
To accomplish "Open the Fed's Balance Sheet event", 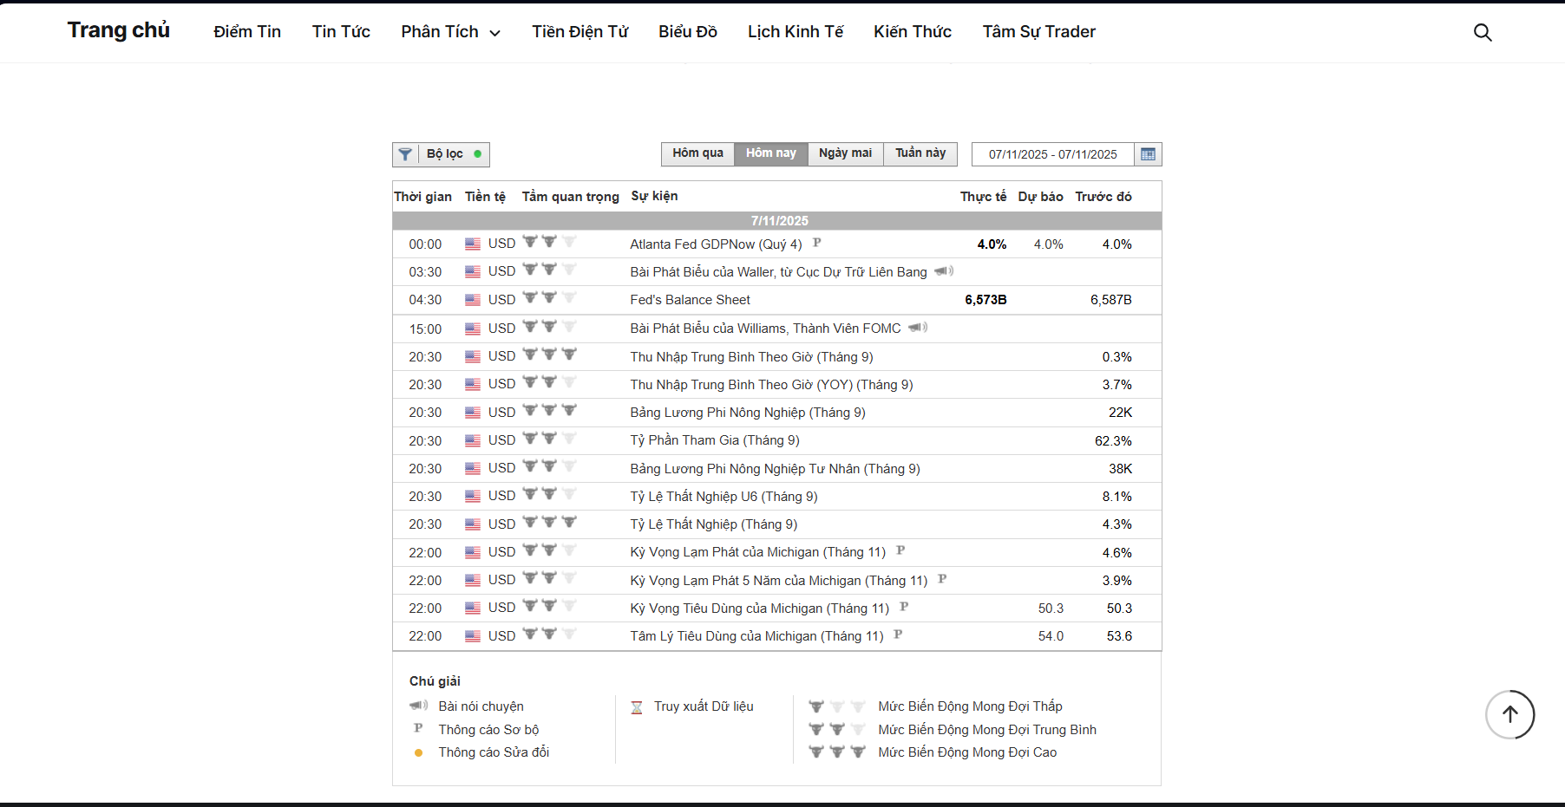I will click(690, 300).
